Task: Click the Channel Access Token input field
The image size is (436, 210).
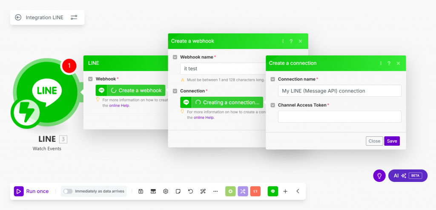Action: pyautogui.click(x=339, y=117)
